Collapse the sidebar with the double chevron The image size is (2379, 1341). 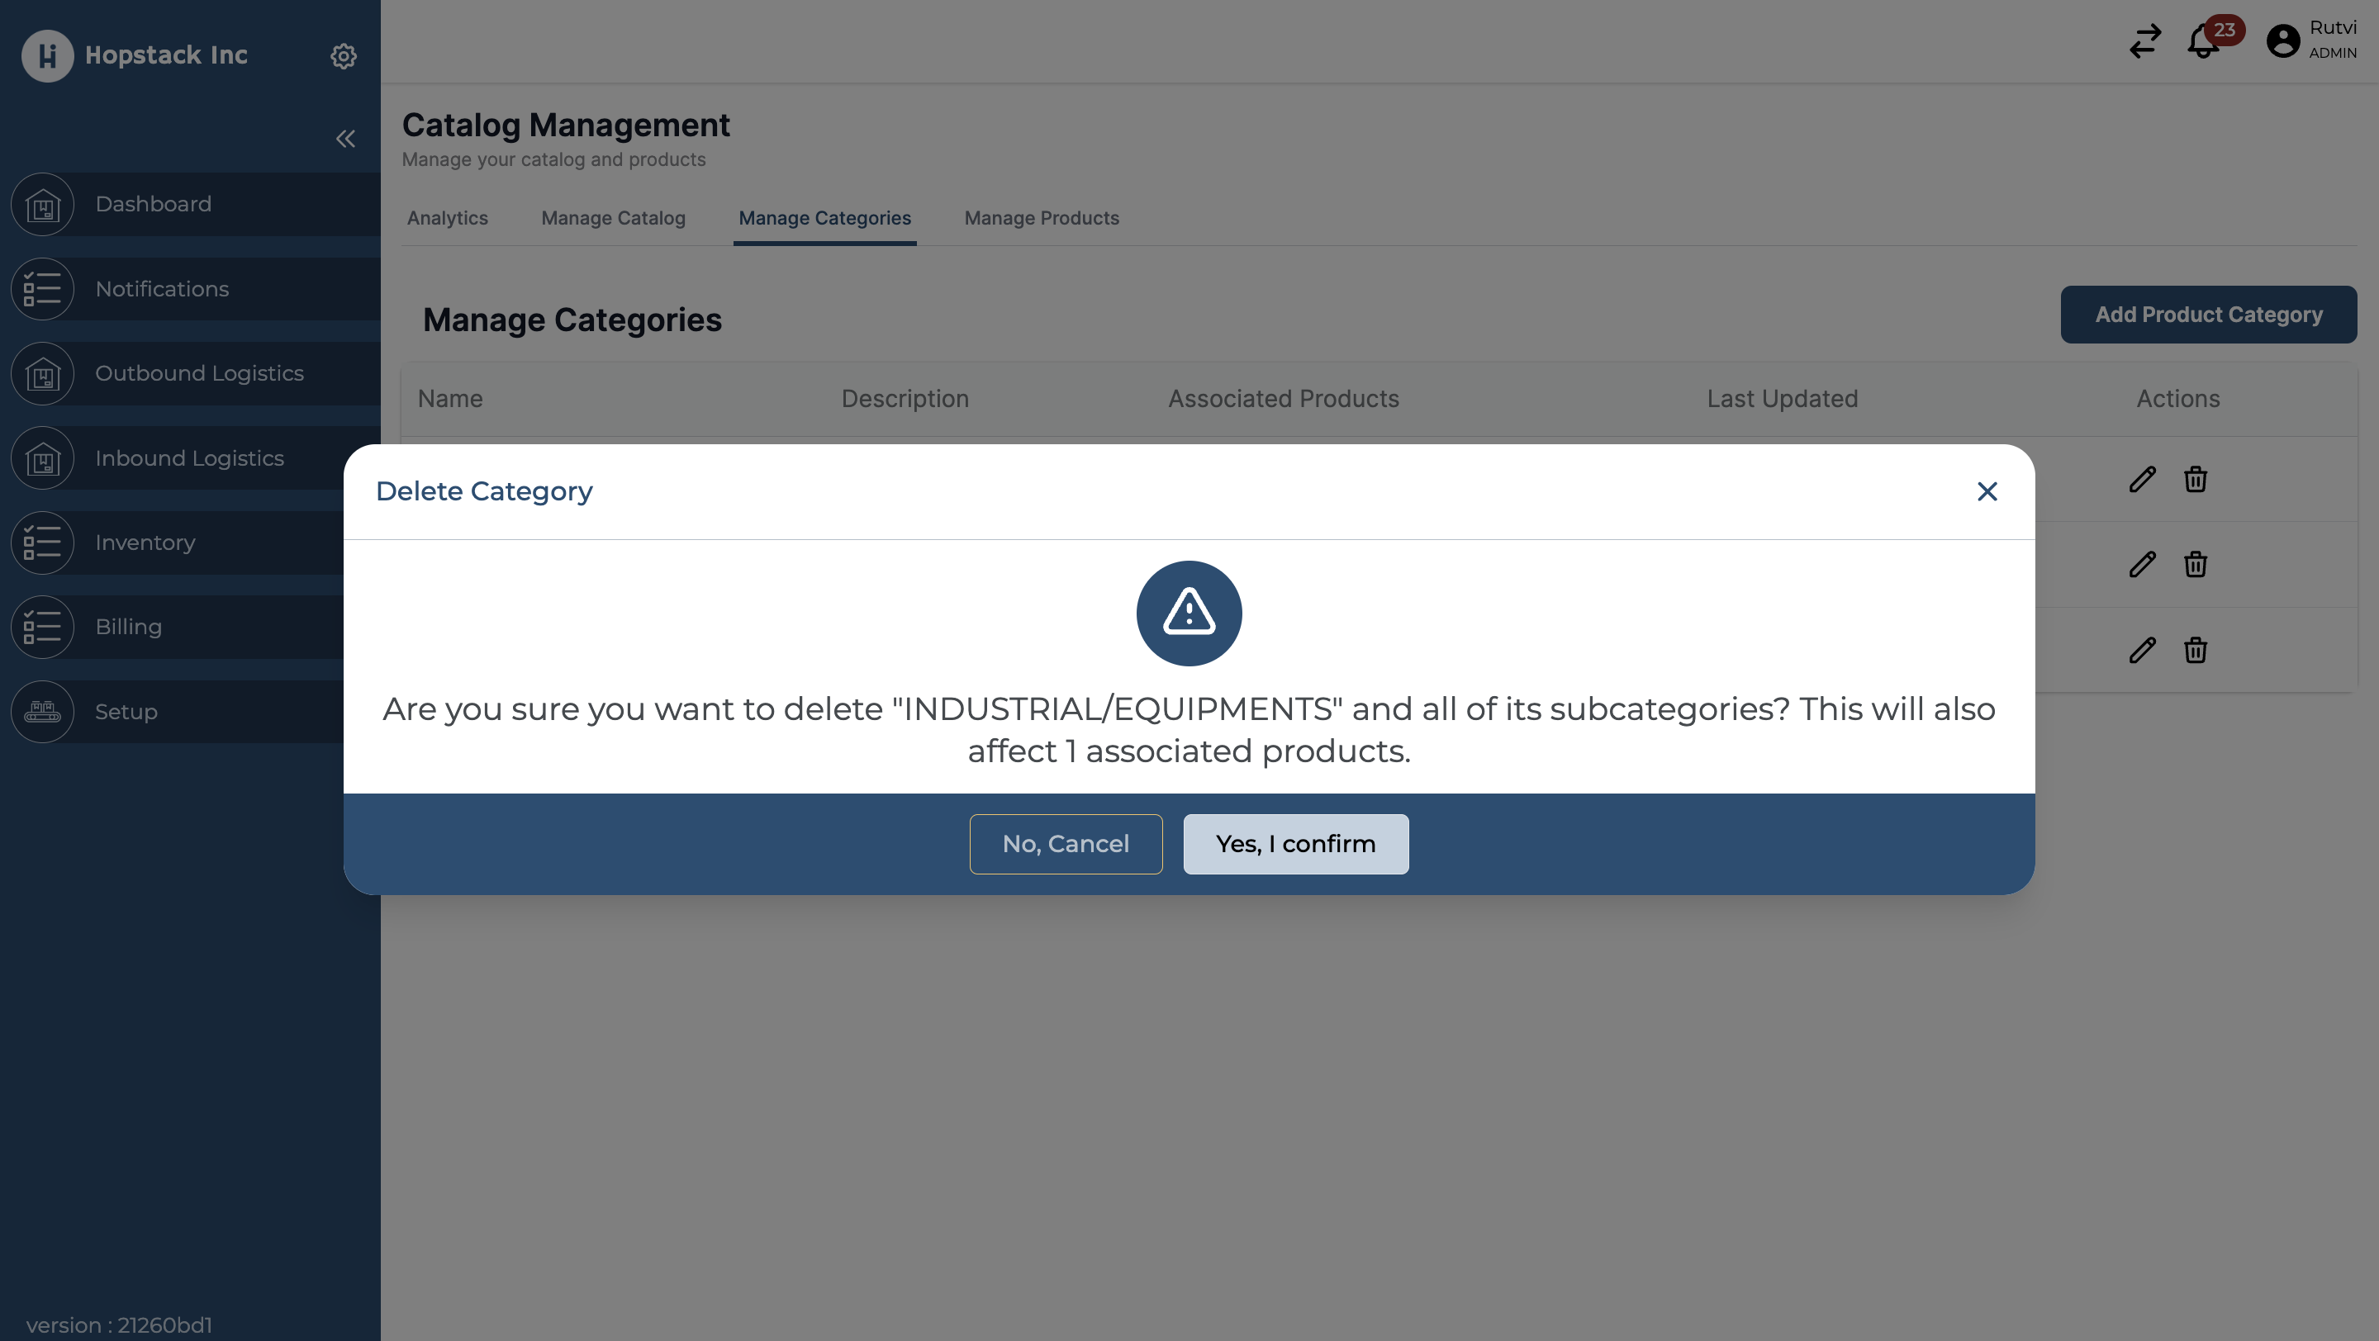[x=345, y=139]
